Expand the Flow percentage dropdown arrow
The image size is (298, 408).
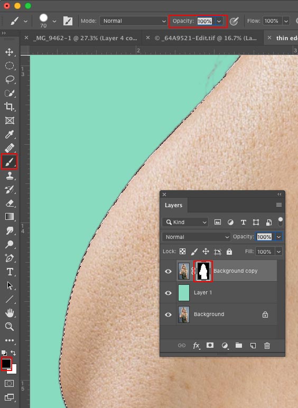pos(286,21)
